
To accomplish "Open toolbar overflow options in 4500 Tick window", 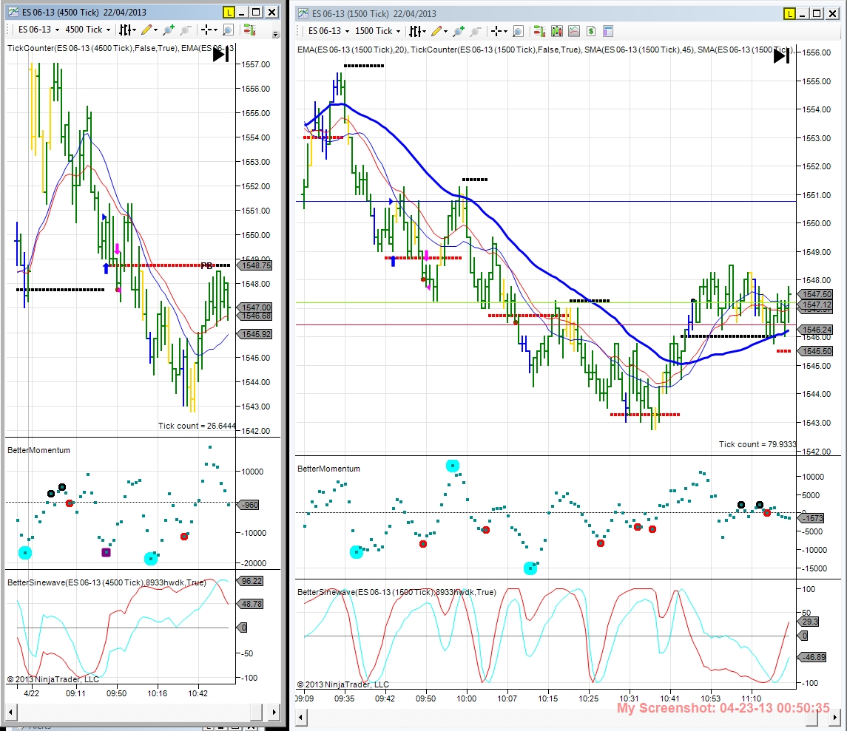I will coord(275,33).
